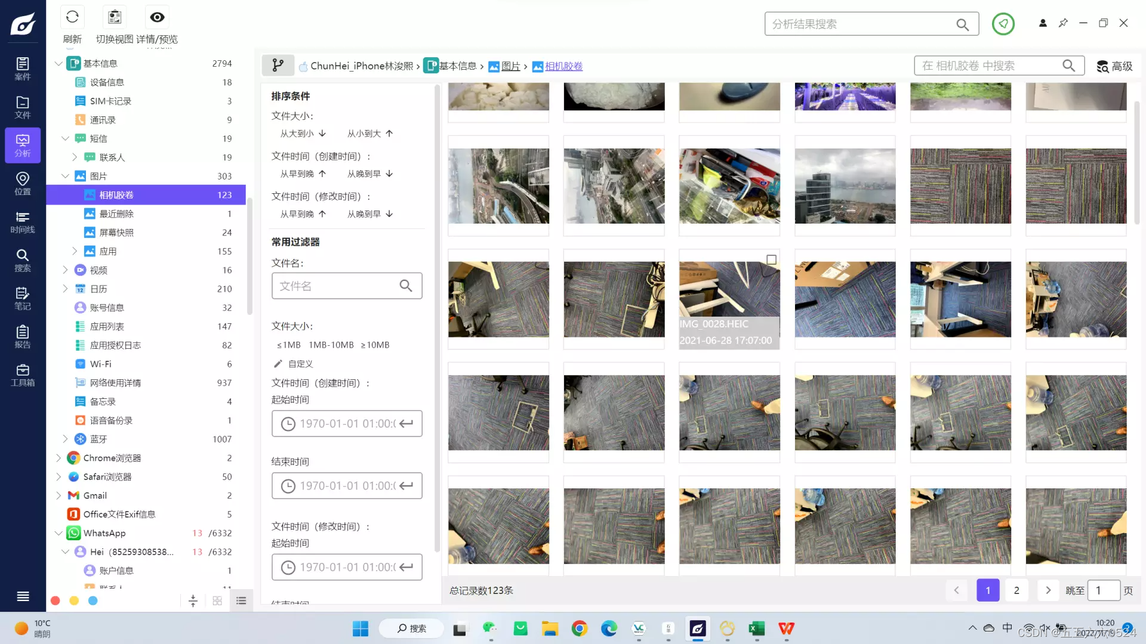Click the 切换视图 switch view icon
Viewport: 1146px width, 644px height.
pyautogui.click(x=115, y=17)
